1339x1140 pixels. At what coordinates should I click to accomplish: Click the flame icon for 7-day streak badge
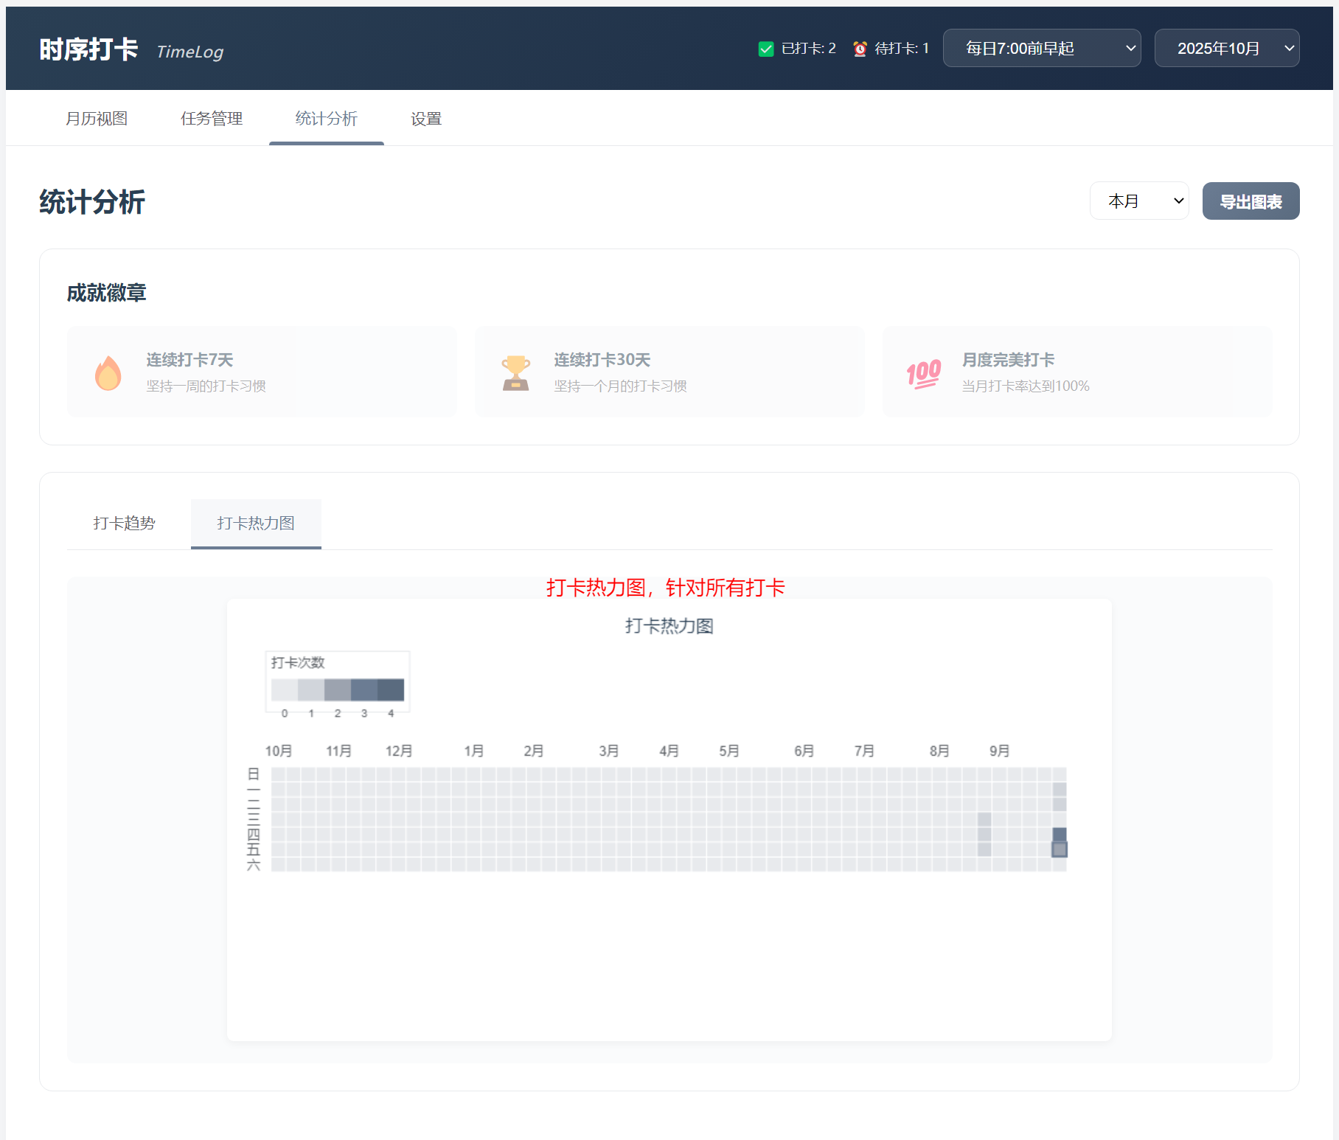(108, 373)
